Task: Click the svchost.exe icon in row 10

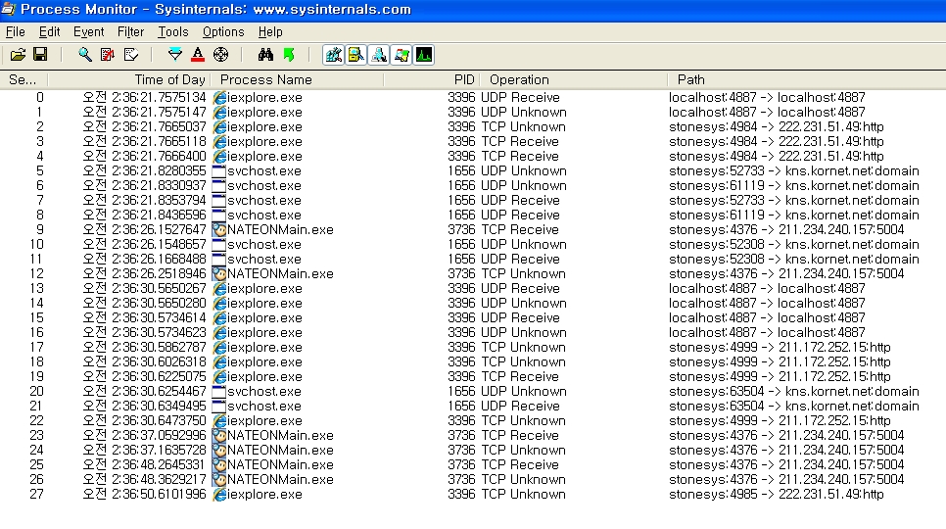Action: [x=219, y=245]
